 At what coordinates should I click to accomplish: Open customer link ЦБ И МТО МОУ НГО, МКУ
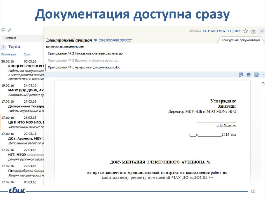coord(222,31)
